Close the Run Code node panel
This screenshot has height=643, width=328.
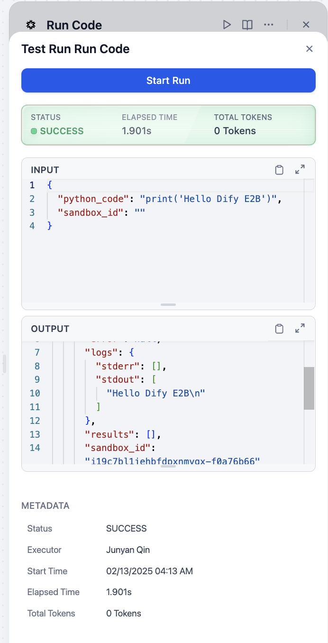click(x=306, y=25)
